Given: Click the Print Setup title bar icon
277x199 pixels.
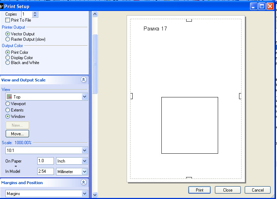Looking at the screenshot, I should pos(1,6).
